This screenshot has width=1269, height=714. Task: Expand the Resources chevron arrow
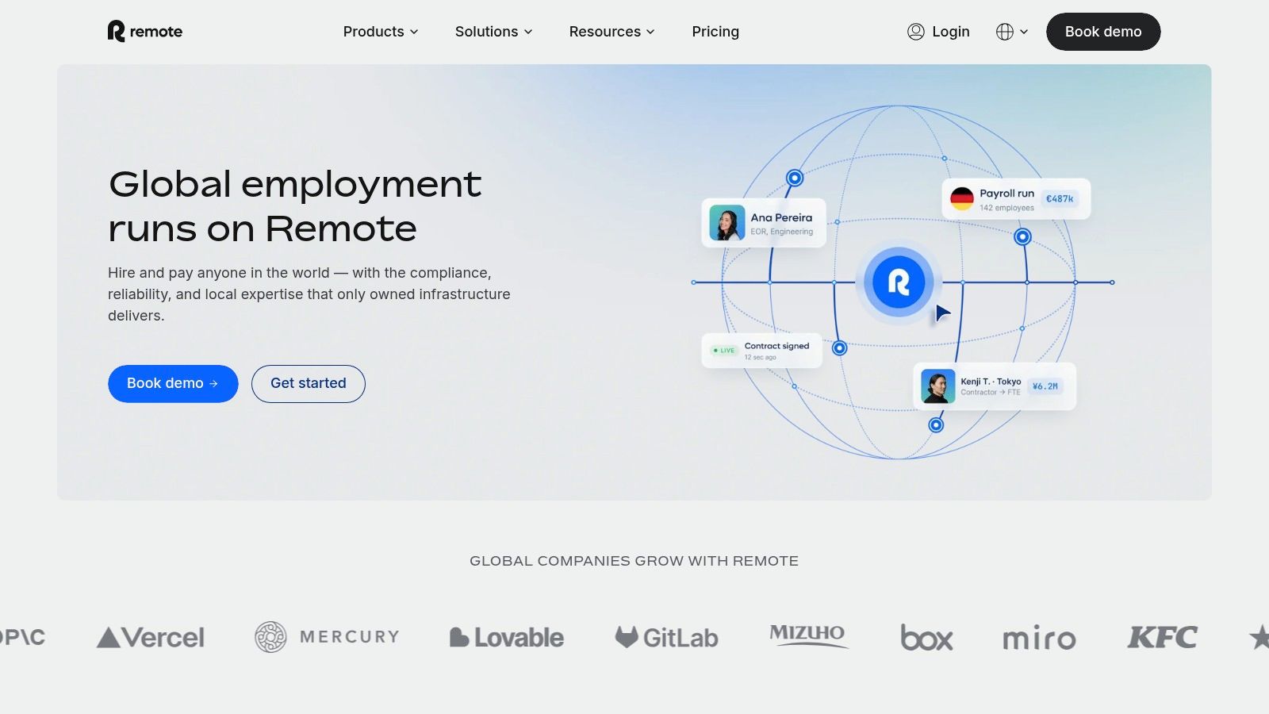click(650, 32)
